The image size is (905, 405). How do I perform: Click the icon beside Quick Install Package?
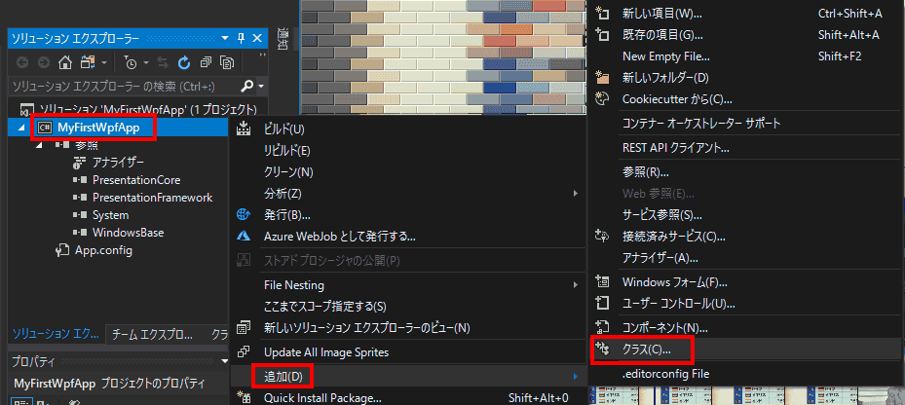(x=244, y=397)
